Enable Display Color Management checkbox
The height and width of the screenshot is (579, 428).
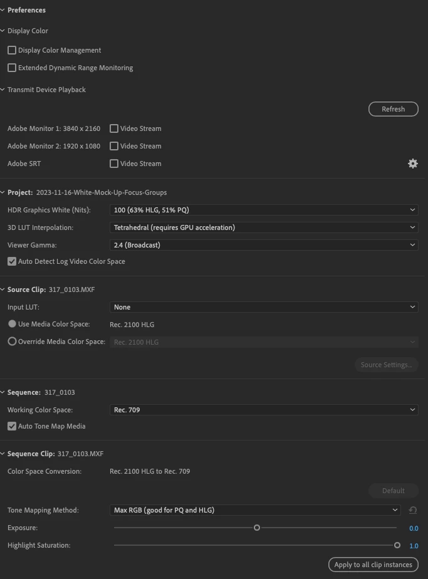tap(12, 50)
